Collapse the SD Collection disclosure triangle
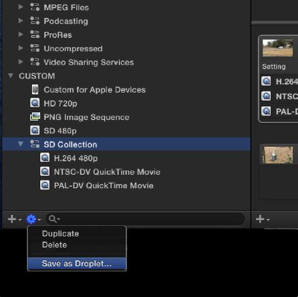This screenshot has height=297, width=298. point(20,144)
